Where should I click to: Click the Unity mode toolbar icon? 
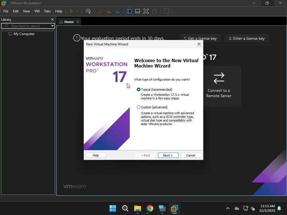click(154, 11)
